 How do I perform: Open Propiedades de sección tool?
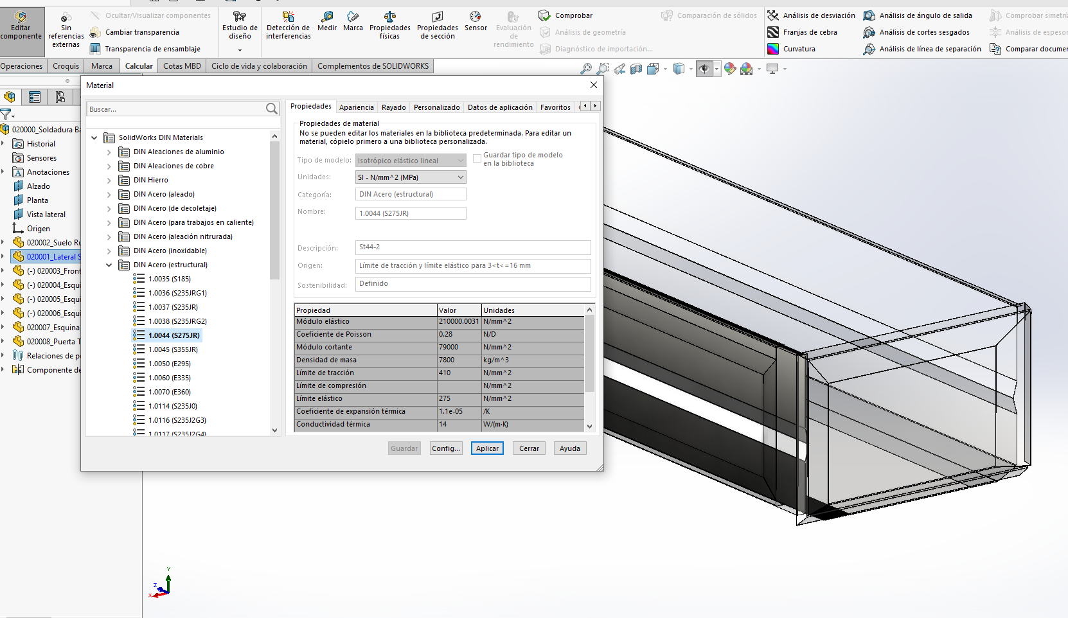pos(437,25)
